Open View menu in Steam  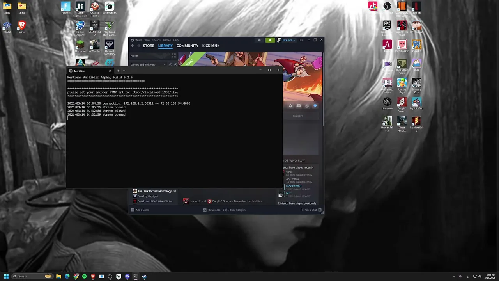(x=147, y=40)
